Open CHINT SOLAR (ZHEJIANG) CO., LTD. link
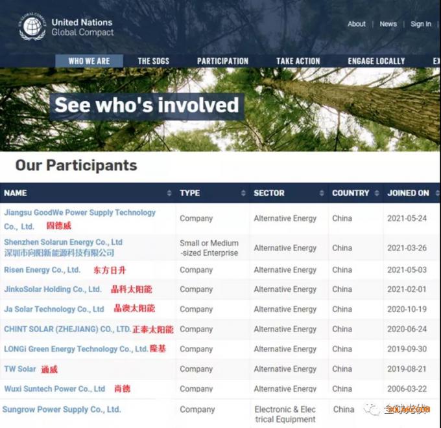The width and height of the screenshot is (441, 428). click(67, 329)
